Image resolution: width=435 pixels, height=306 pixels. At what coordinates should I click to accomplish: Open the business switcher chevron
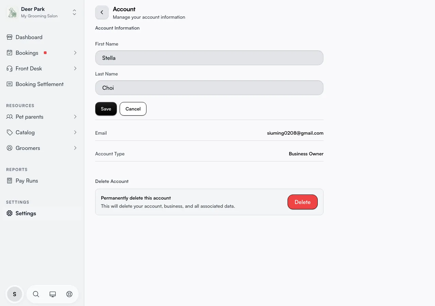[74, 13]
